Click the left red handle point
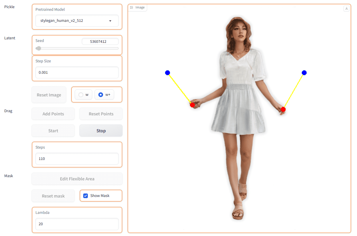 point(192,105)
